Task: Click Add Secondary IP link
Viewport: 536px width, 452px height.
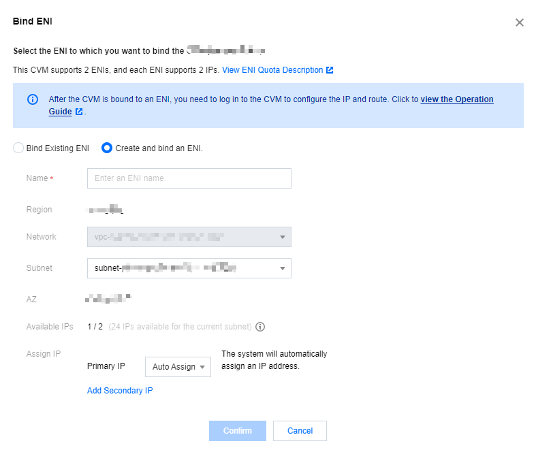Action: pyautogui.click(x=120, y=391)
